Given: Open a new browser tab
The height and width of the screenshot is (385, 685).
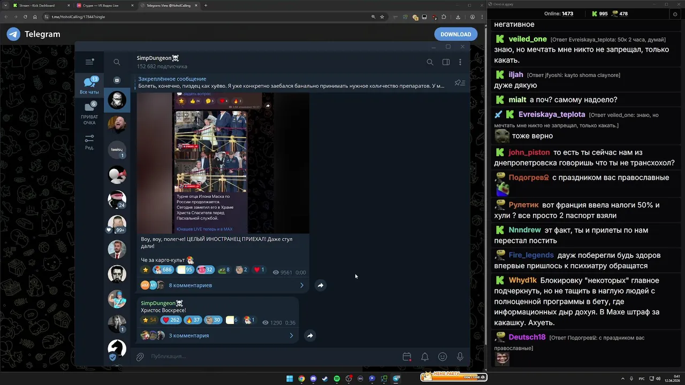Looking at the screenshot, I should click(206, 5).
